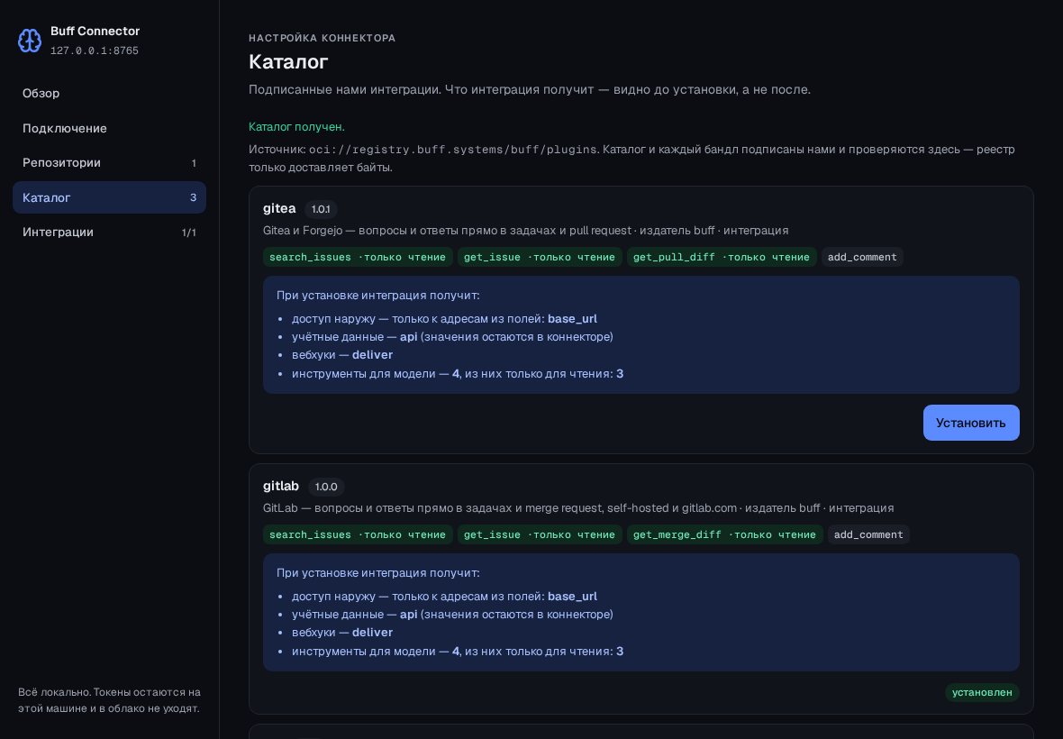This screenshot has height=739, width=1063.
Task: Click the Установить button for gitea
Action: point(971,423)
